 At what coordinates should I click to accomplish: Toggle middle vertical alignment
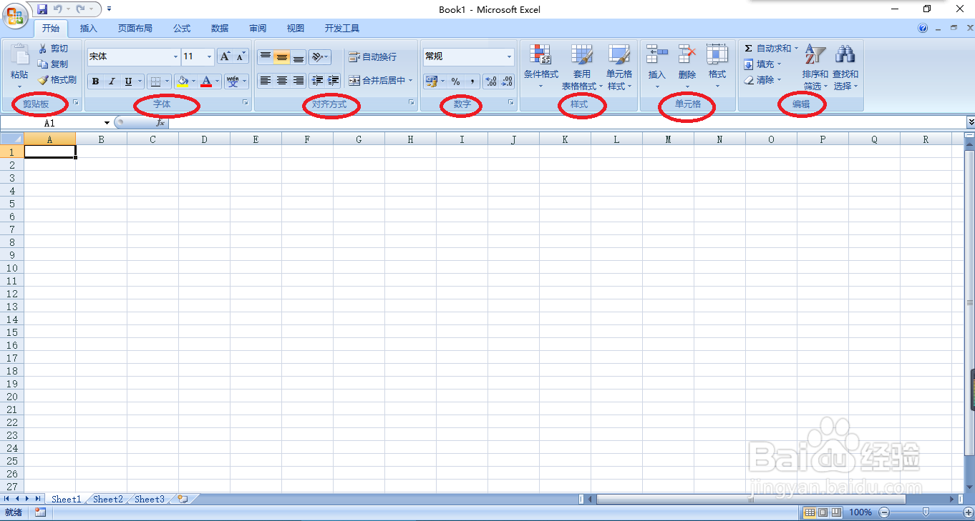pos(282,57)
